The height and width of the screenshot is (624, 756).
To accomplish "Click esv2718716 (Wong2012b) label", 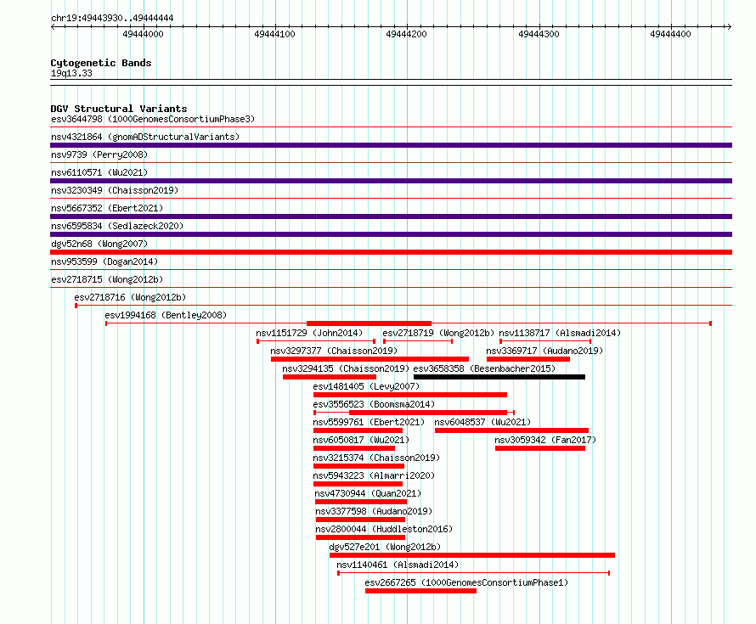I will click(x=130, y=297).
